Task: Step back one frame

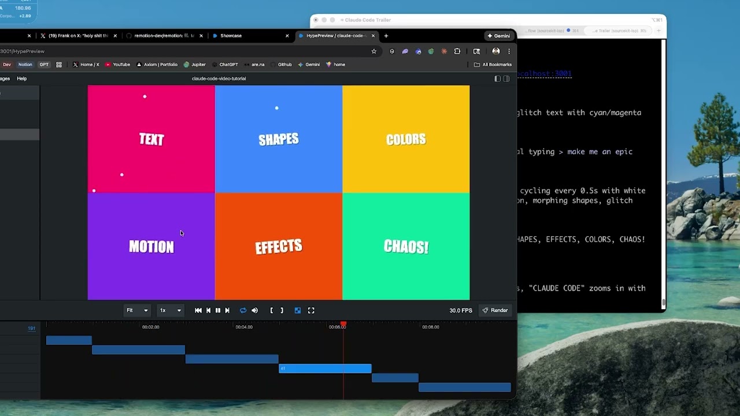Action: (x=209, y=310)
